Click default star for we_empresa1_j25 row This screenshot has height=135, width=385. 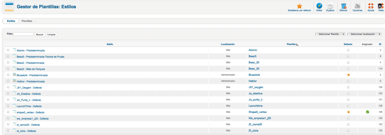click(348, 118)
